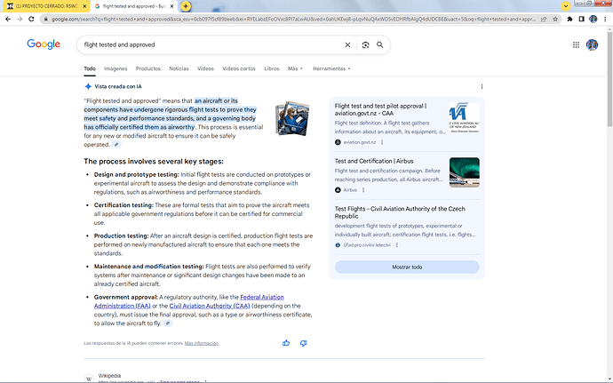Open a new tab with the plus button
Image resolution: width=613 pixels, height=383 pixels.
(x=186, y=6)
